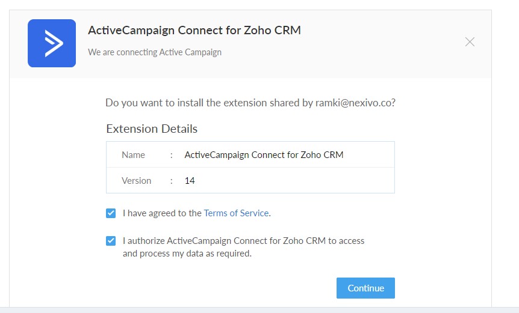This screenshot has width=519, height=313.
Task: Click the Version field label
Action: coord(136,181)
